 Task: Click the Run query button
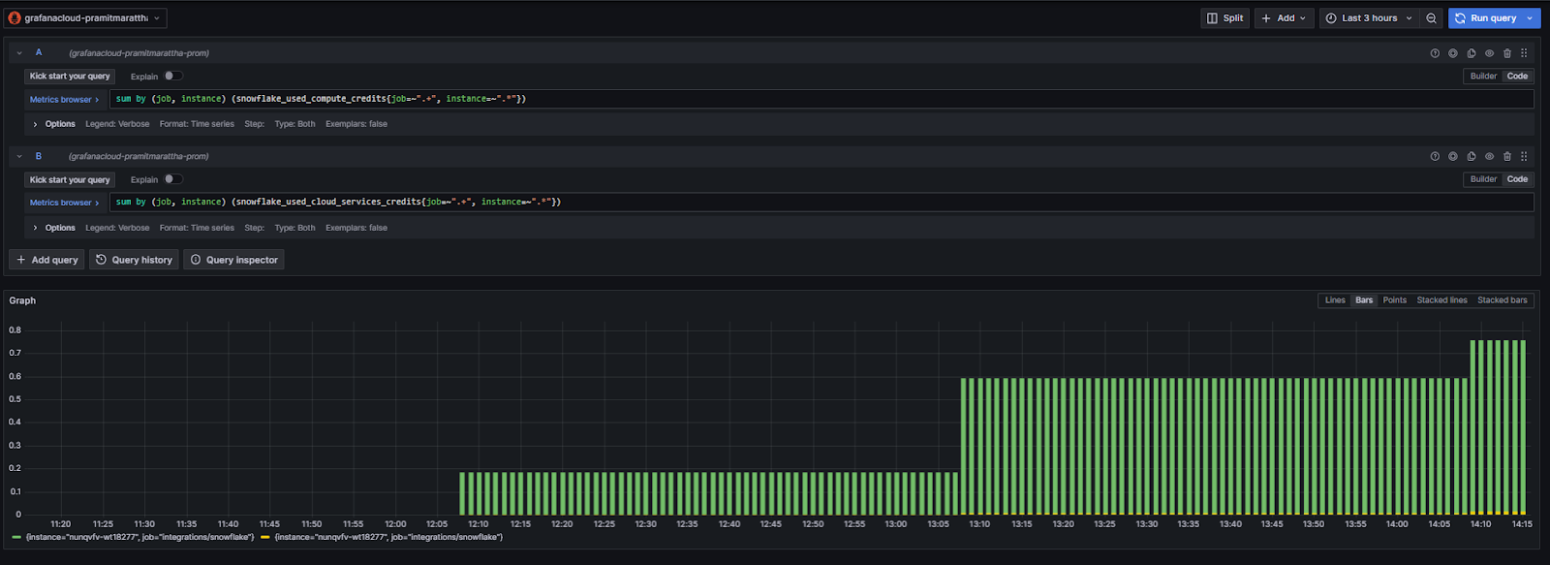click(1485, 18)
